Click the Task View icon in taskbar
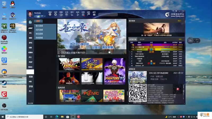 [x=51, y=117]
